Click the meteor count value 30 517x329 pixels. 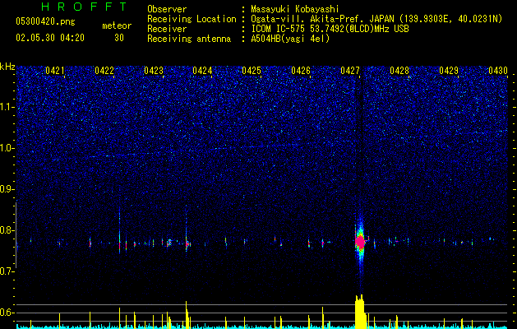pyautogui.click(x=119, y=38)
